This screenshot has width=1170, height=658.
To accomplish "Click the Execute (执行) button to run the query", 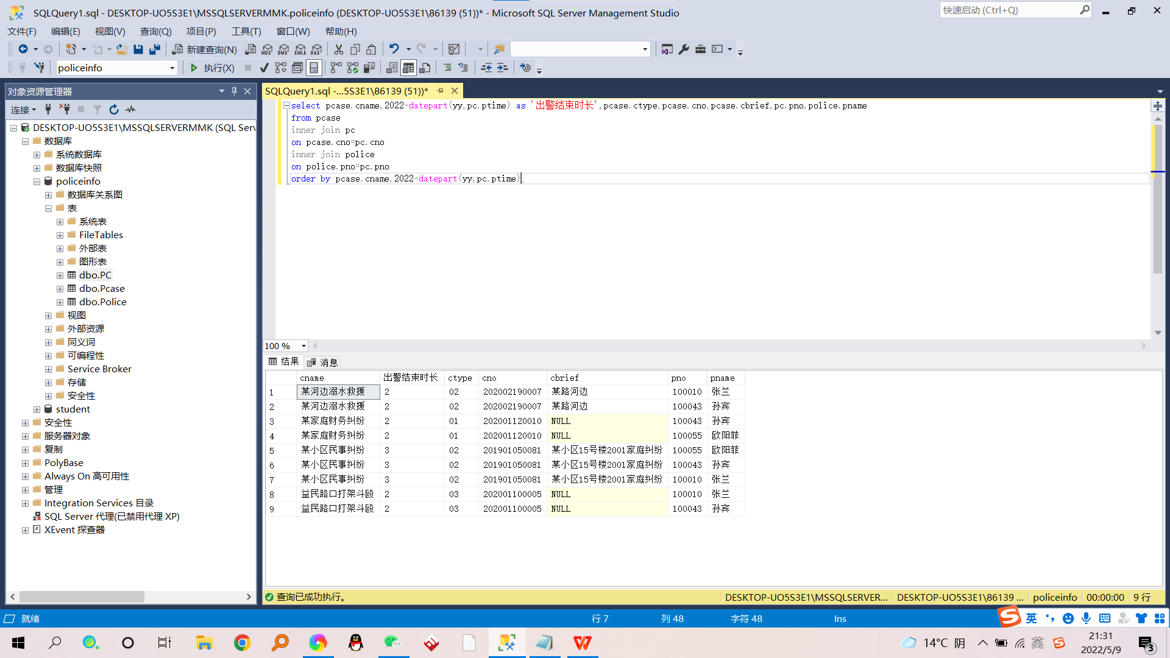I will coord(211,68).
